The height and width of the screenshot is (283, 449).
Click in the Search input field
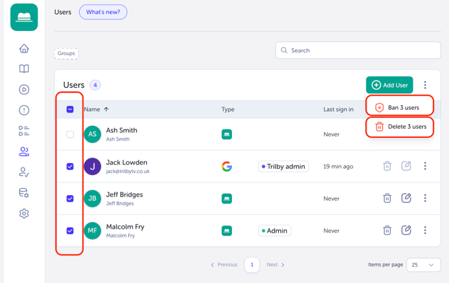(x=358, y=50)
